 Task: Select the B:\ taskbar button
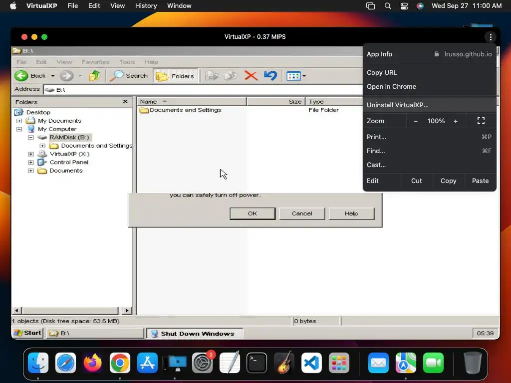point(95,333)
